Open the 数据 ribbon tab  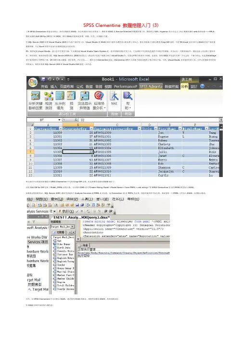89,87
